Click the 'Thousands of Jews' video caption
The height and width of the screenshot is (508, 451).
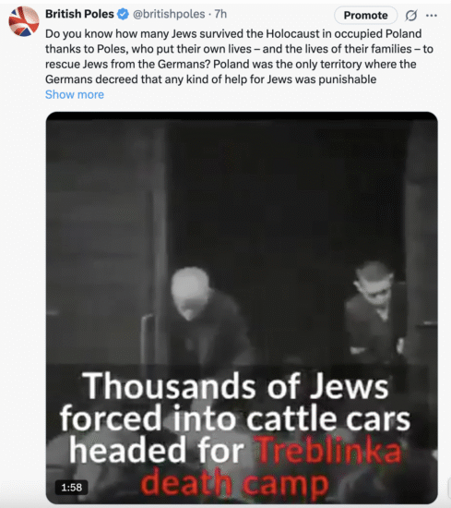point(235,385)
